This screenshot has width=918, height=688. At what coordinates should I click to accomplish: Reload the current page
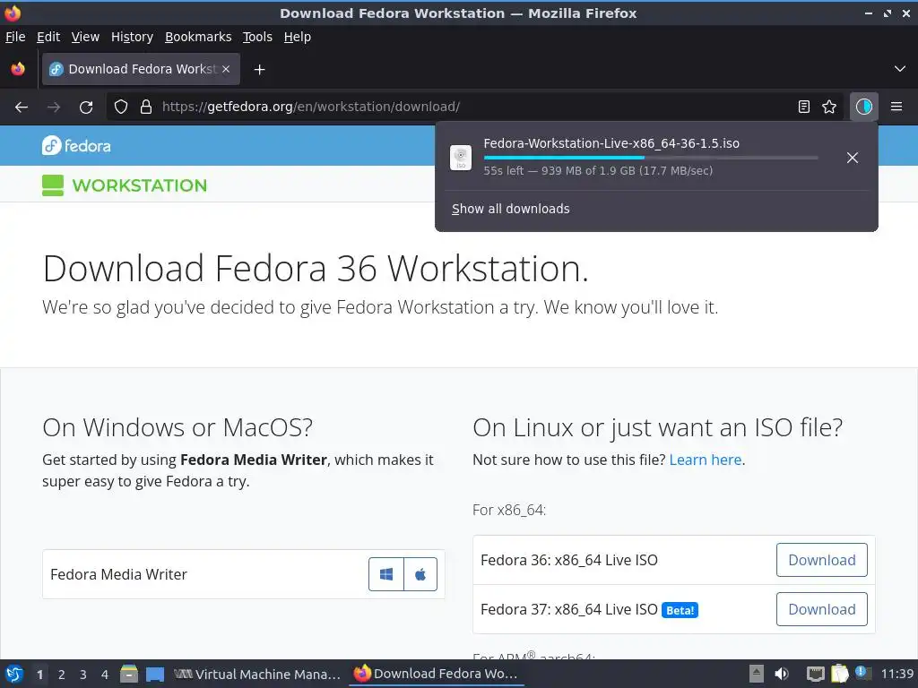pyautogui.click(x=86, y=107)
